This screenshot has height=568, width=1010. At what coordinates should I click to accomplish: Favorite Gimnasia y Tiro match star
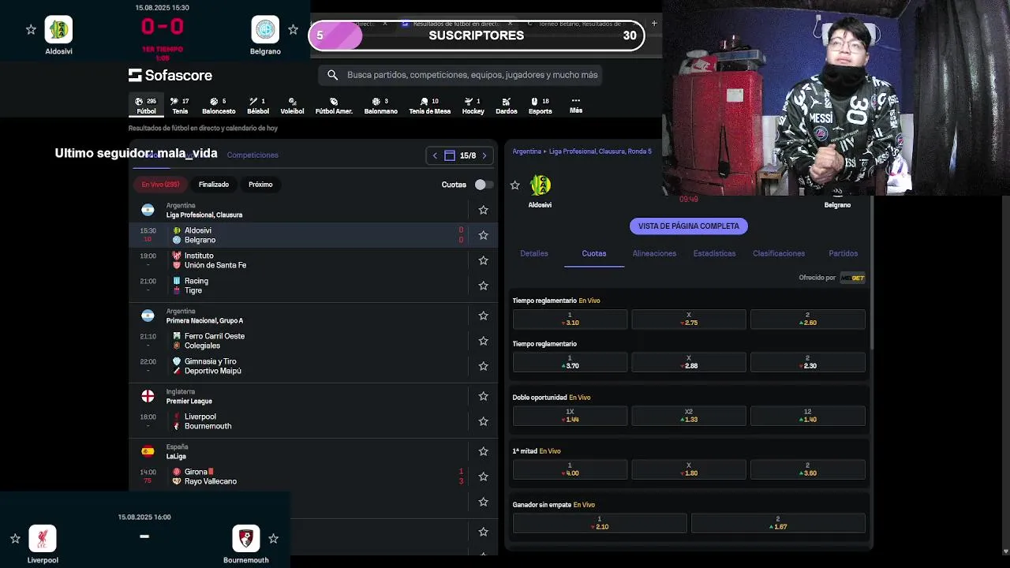point(483,366)
